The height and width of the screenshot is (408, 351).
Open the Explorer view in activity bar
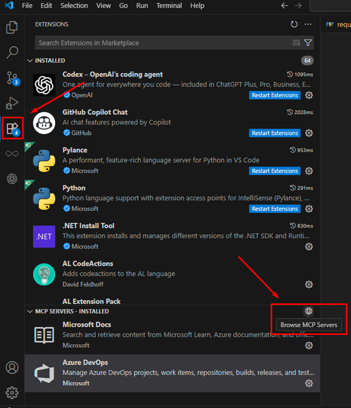click(12, 28)
